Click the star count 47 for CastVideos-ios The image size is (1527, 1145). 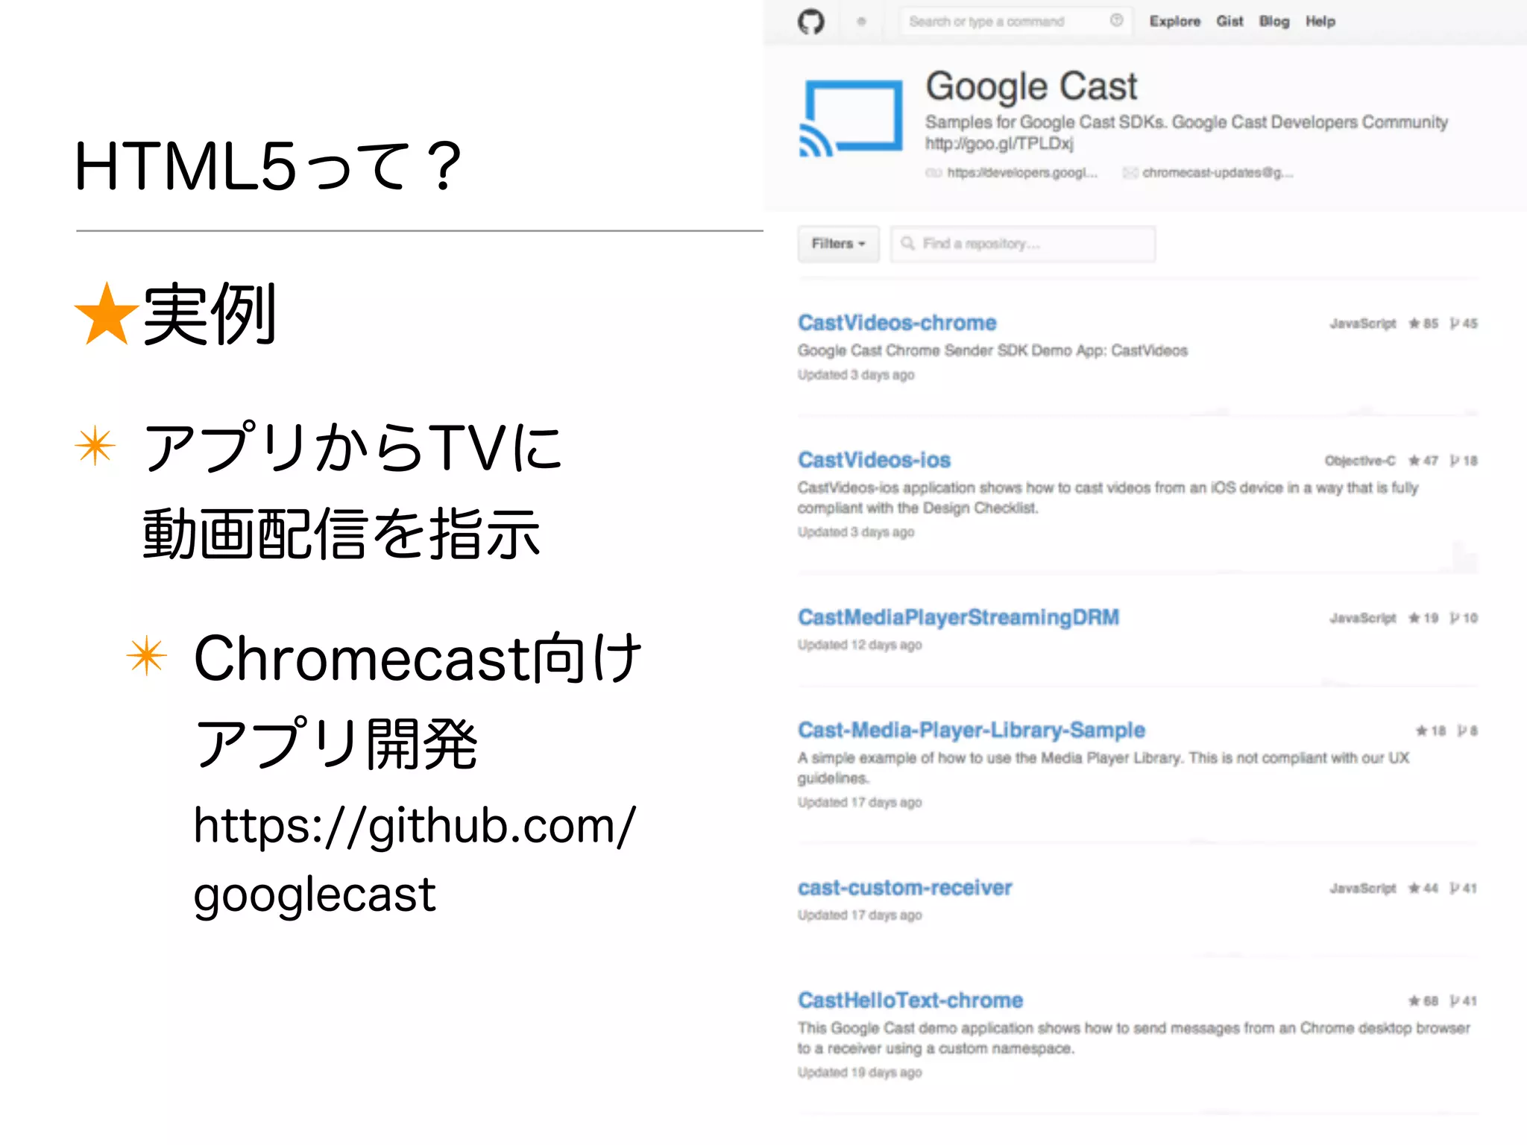(1423, 461)
